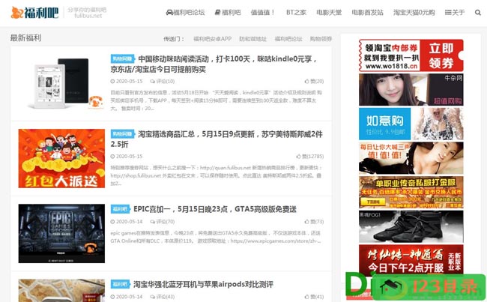Screen dimensions: 487x302
Task: Open the black boots FOG ad banner
Action: pyautogui.click(x=411, y=226)
